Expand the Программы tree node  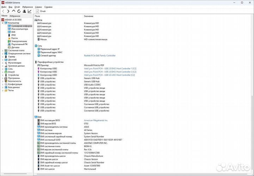tap(2, 78)
